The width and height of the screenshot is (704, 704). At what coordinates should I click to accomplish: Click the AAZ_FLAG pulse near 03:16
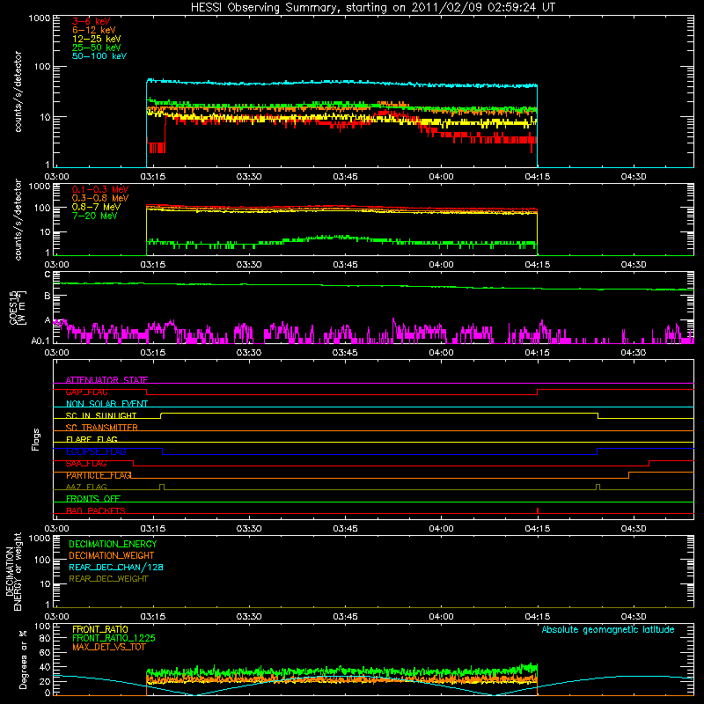pyautogui.click(x=162, y=487)
